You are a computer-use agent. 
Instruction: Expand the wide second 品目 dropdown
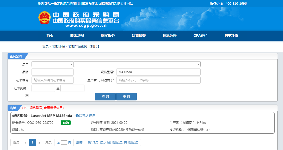tap(137, 64)
